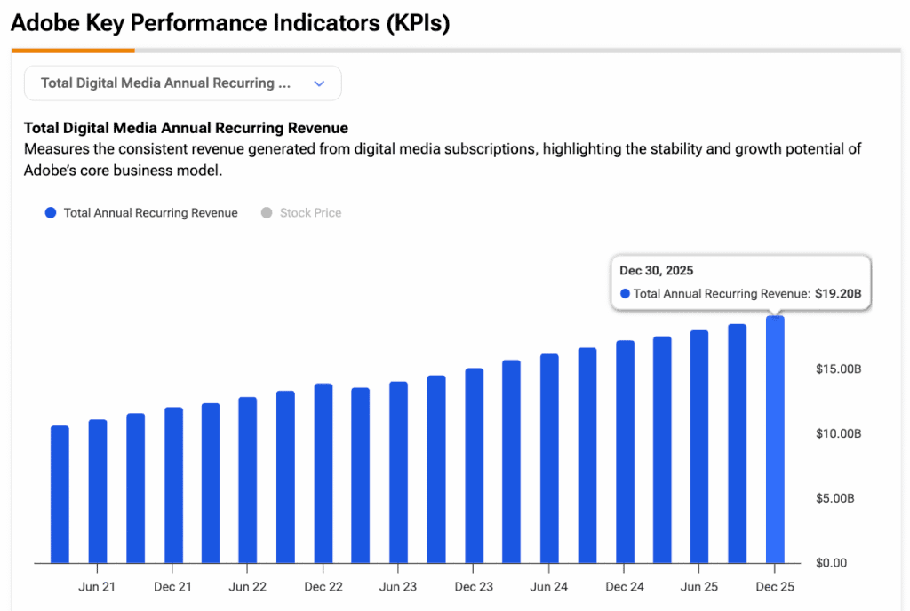The height and width of the screenshot is (611, 910).
Task: Toggle the Stock Price series visibility
Action: (x=300, y=213)
